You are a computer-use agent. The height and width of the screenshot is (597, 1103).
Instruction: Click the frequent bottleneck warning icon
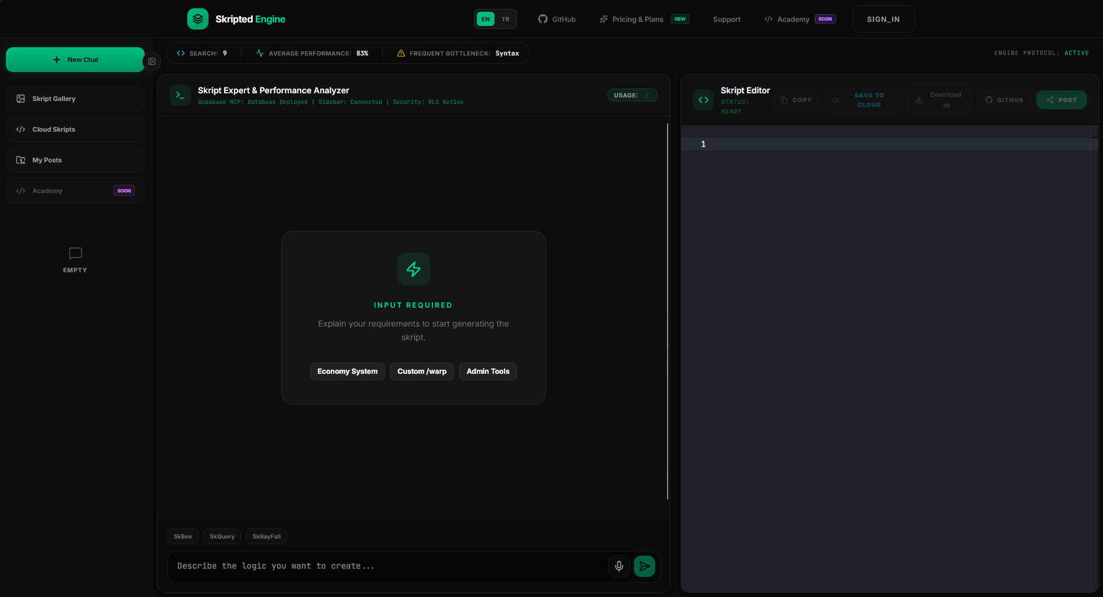[401, 53]
